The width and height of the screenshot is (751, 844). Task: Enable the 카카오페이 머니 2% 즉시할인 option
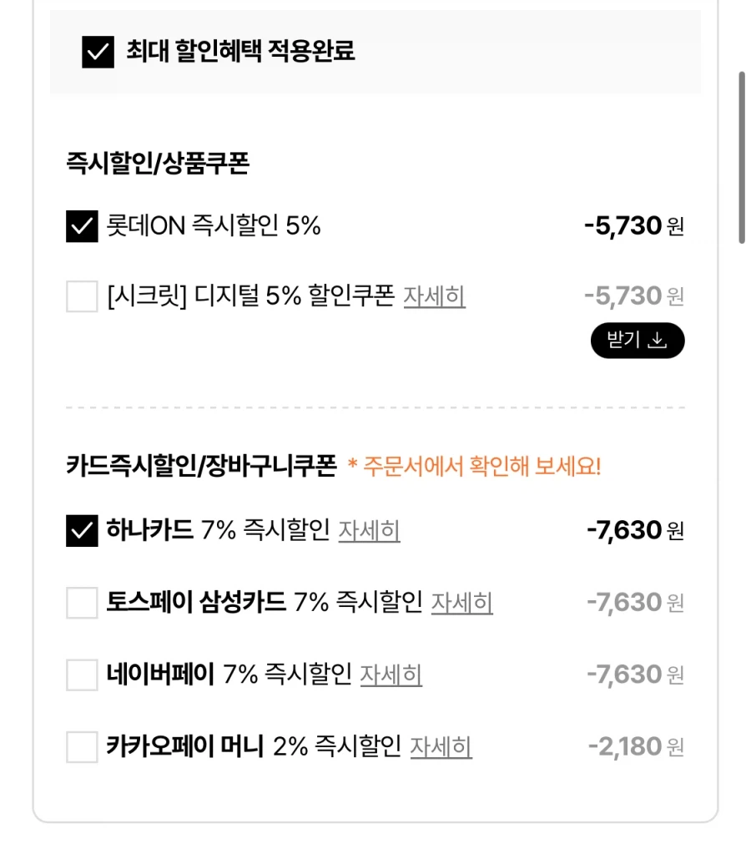pos(81,746)
